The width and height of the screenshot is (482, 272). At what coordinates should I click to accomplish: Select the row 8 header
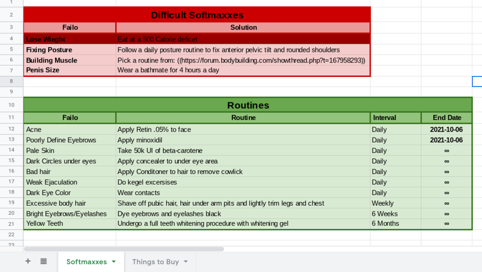[x=12, y=81]
